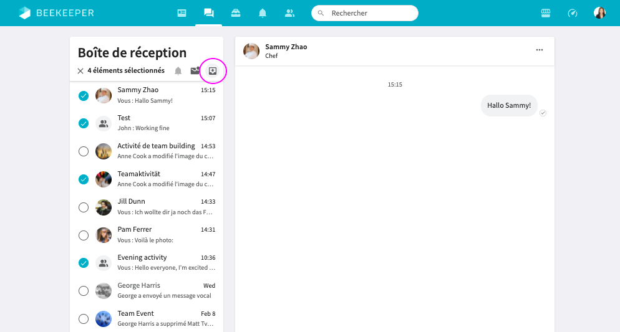Click George Harris's avatar
Image resolution: width=620 pixels, height=332 pixels.
(x=104, y=291)
